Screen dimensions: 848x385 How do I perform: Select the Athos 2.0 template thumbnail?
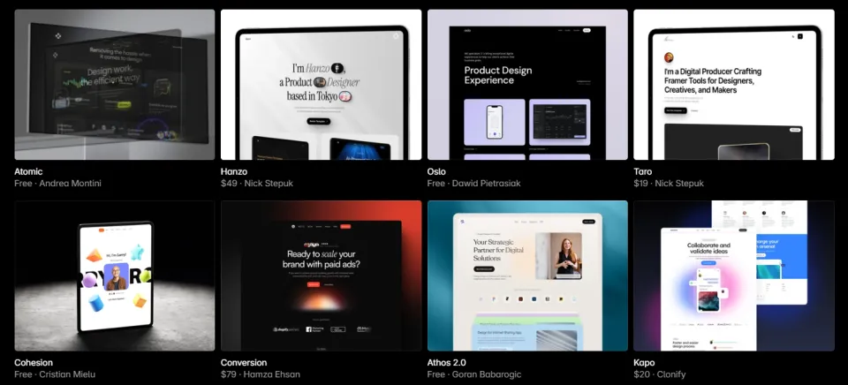tap(527, 276)
